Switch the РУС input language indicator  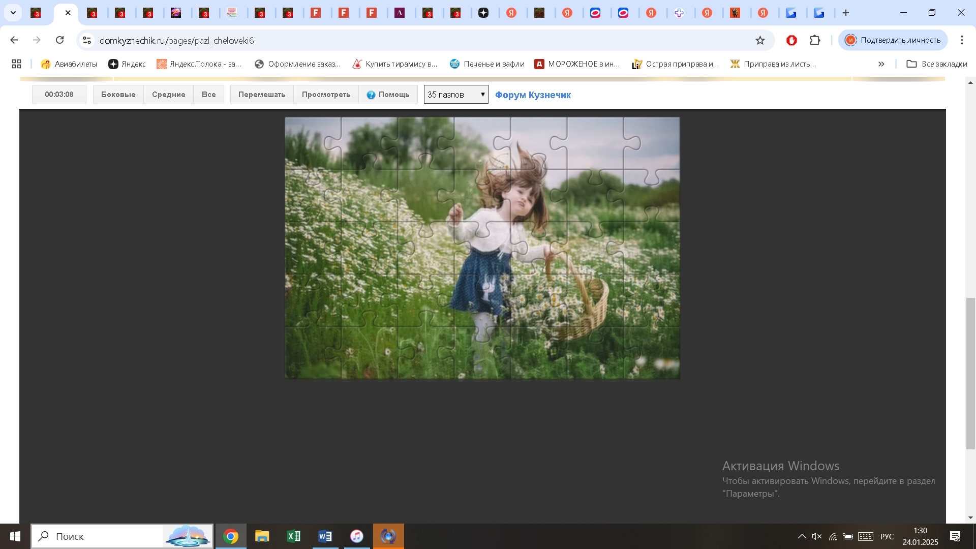click(x=887, y=536)
